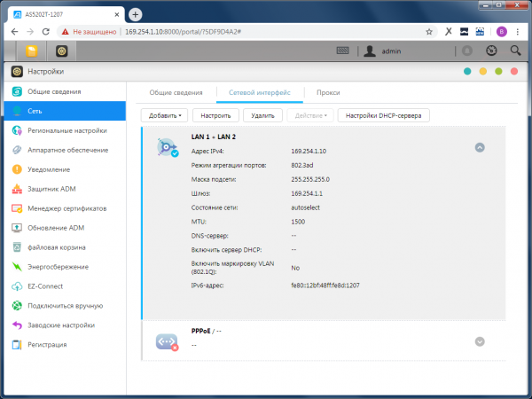The image size is (532, 399).
Task: Open the ADM search magnifier icon
Action: 513,51
